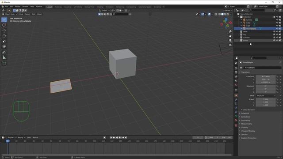Viewport: 283px width, 159px height.
Task: Click the viewport pan hand icon
Action: pyautogui.click(x=230, y=36)
